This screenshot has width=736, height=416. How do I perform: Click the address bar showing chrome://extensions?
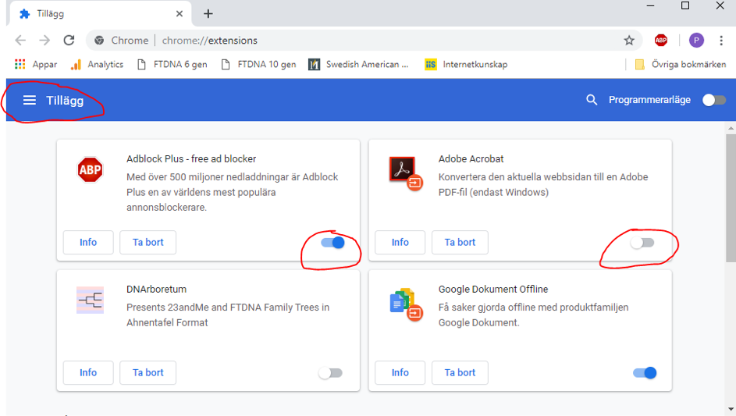click(x=351, y=41)
